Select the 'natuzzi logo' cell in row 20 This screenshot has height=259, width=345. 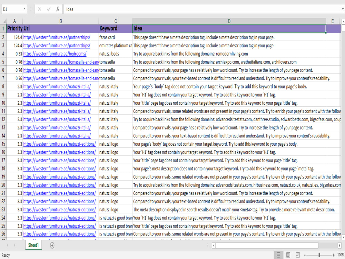tap(116, 185)
